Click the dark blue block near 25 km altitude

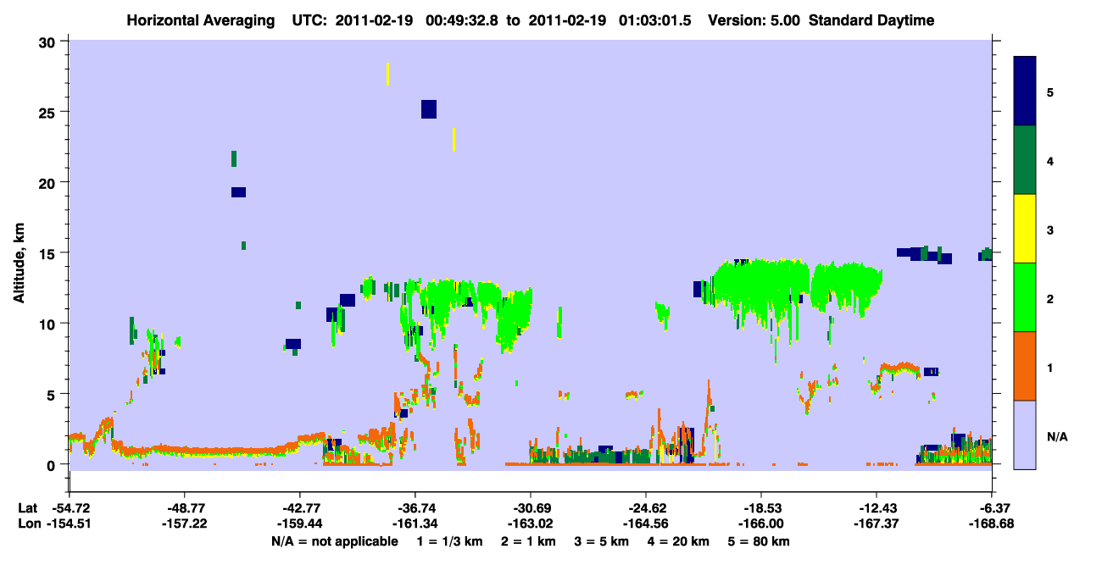(429, 109)
